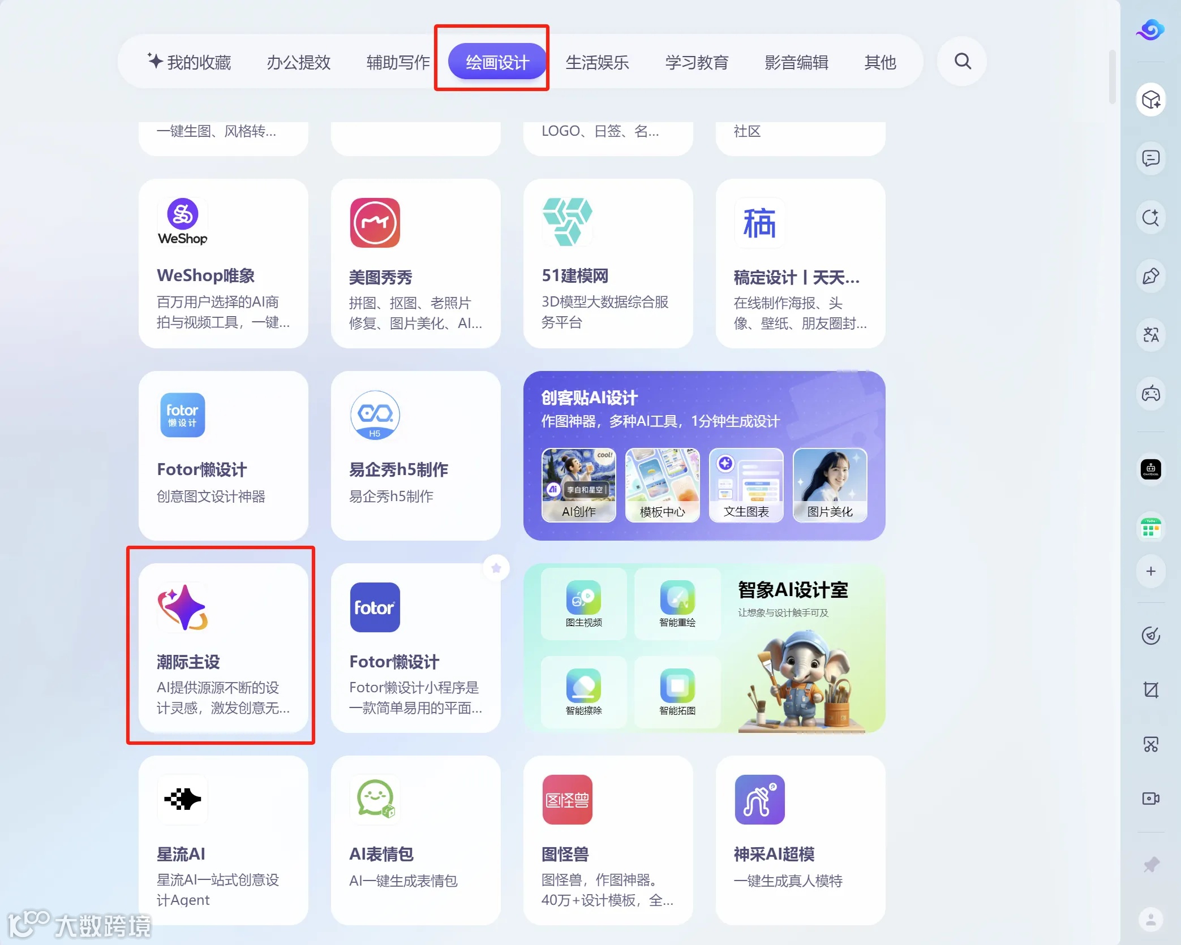The height and width of the screenshot is (945, 1181).
Task: Click the pin icon in sidebar
Action: (1150, 865)
